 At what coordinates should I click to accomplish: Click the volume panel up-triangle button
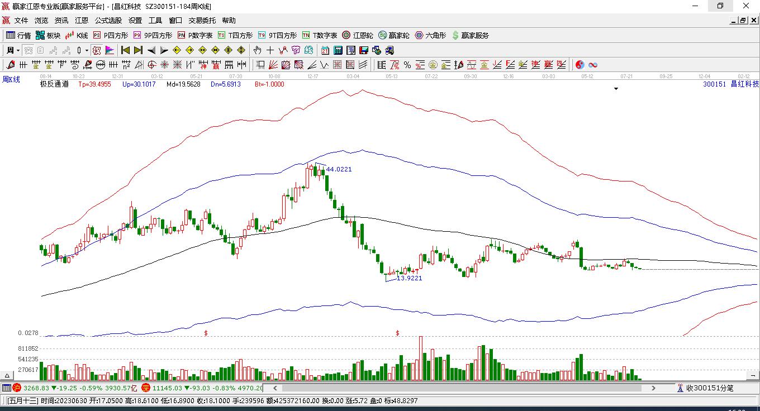8,376
